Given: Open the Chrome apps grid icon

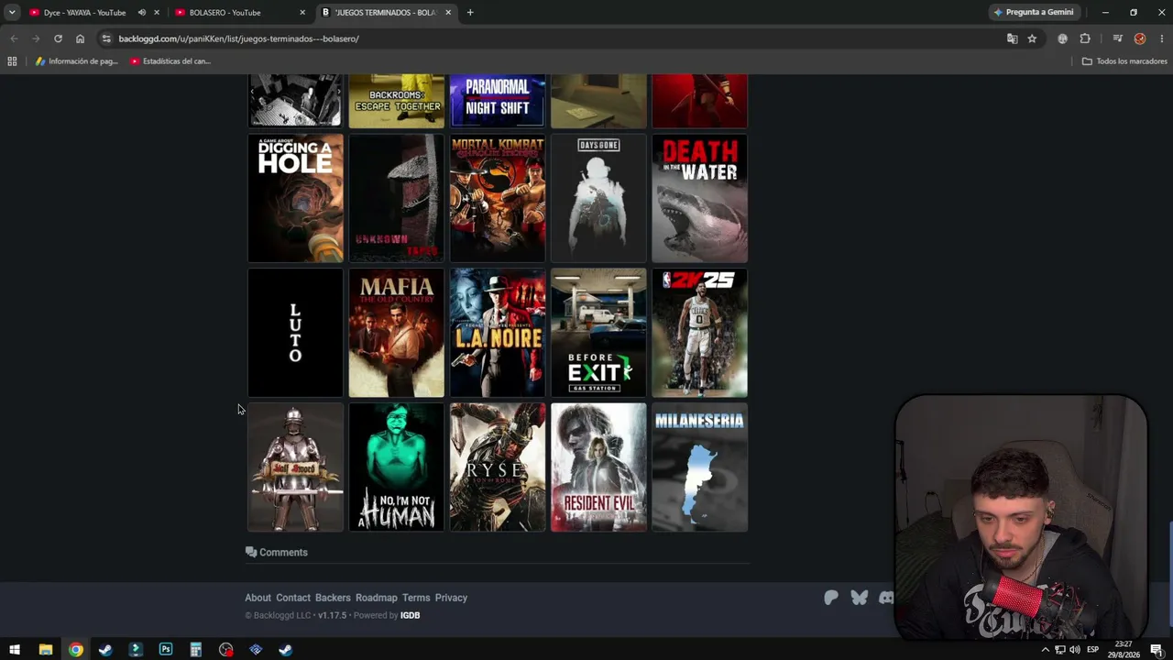Looking at the screenshot, I should click(12, 61).
